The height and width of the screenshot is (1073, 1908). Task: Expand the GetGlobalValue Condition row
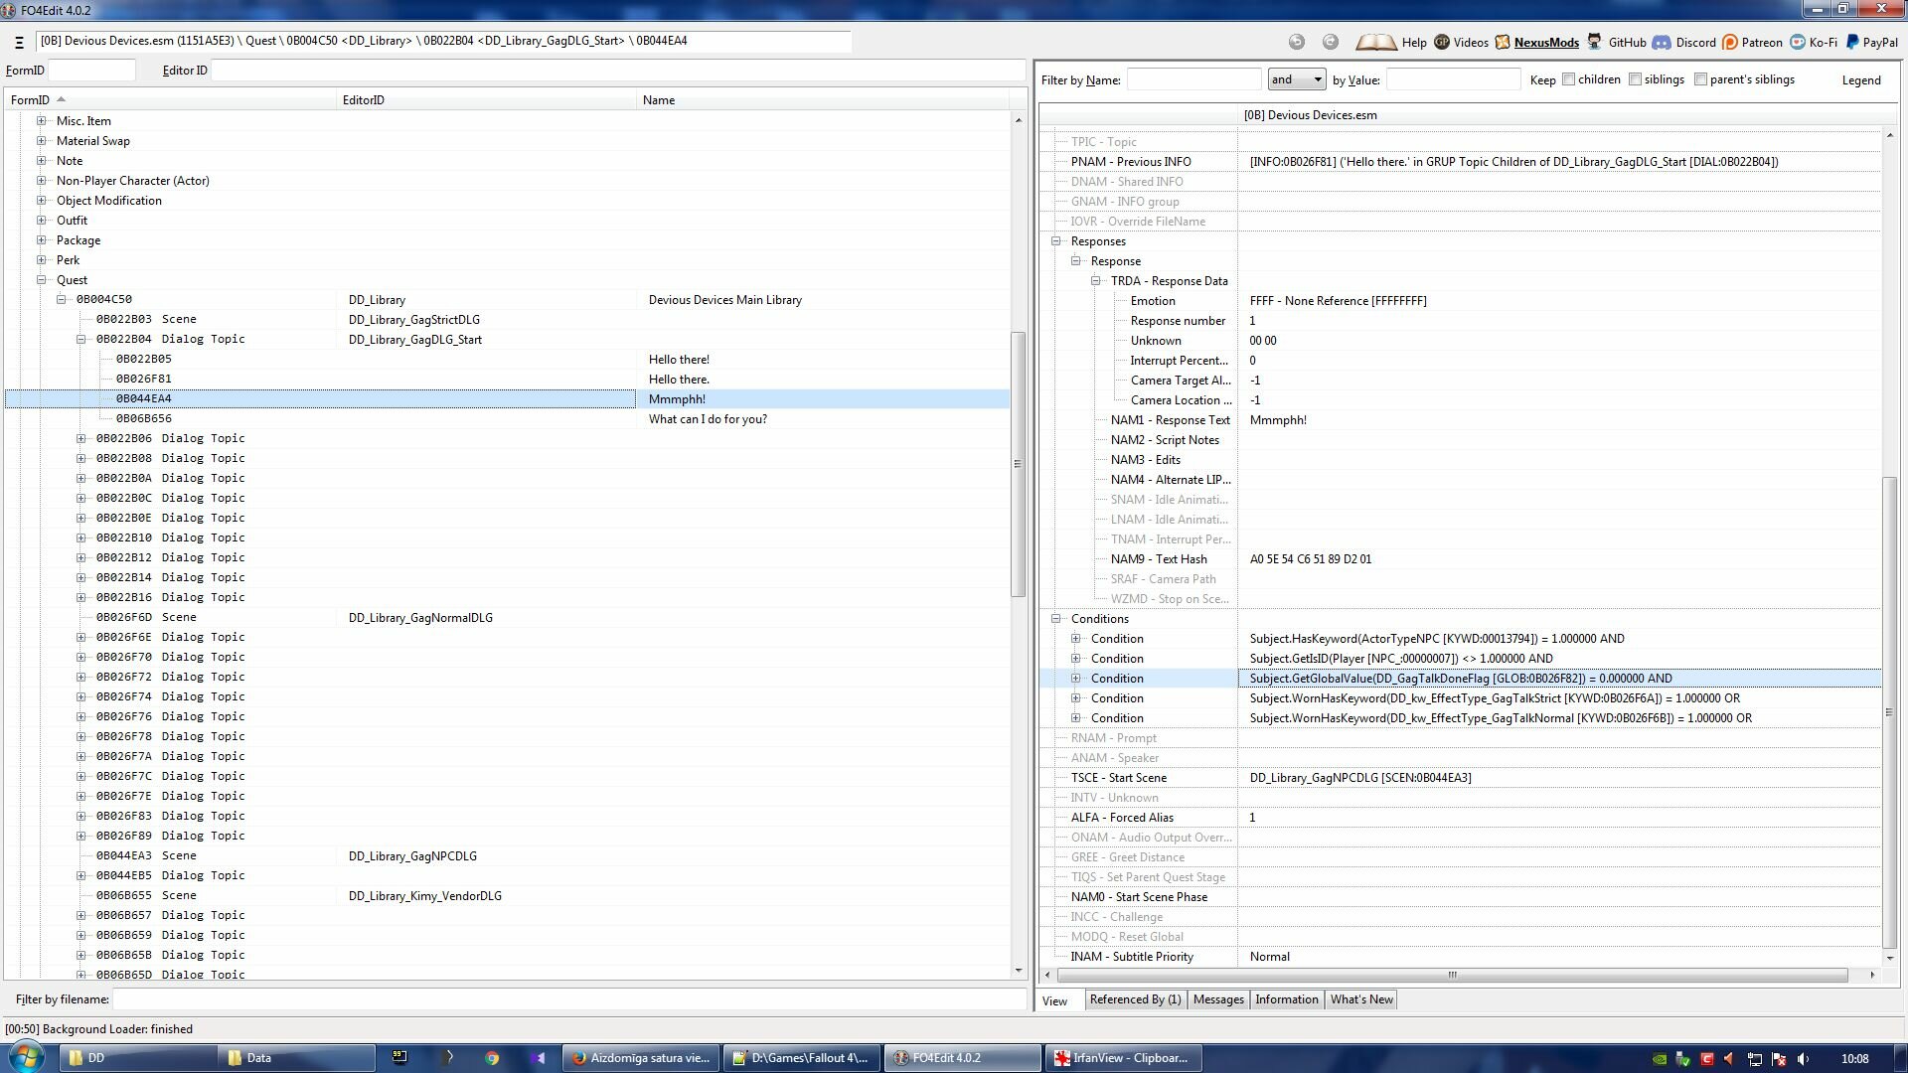(1076, 679)
